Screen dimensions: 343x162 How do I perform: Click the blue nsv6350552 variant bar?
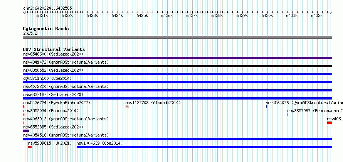(177, 74)
